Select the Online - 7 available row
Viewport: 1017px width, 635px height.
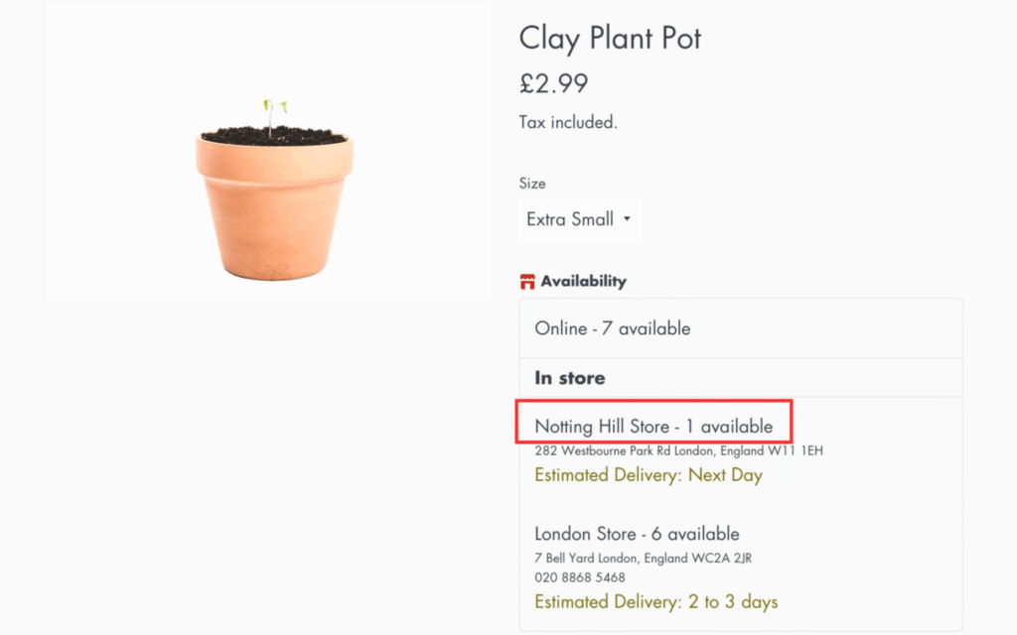pos(613,328)
